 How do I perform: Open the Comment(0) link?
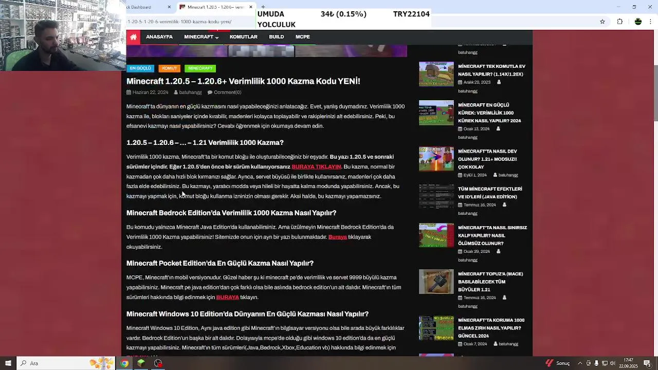(x=227, y=92)
